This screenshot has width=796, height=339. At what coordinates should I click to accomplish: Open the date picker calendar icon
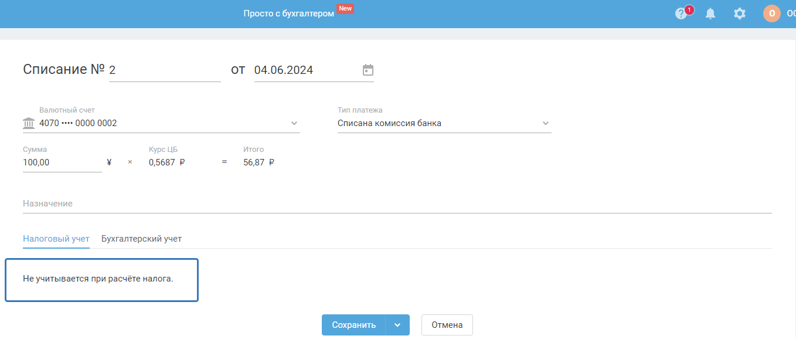368,70
